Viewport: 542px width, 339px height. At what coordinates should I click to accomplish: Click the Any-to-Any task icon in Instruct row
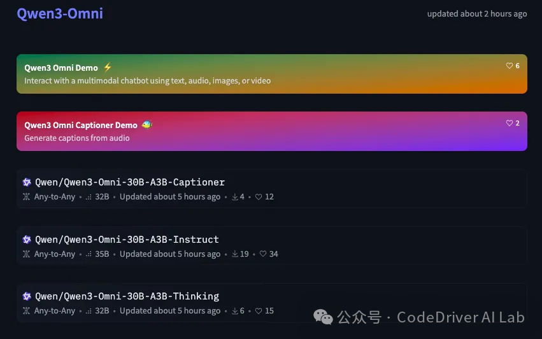click(26, 254)
